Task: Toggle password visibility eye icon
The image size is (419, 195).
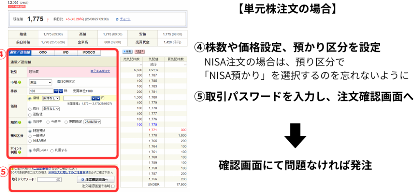Action: tap(58, 179)
